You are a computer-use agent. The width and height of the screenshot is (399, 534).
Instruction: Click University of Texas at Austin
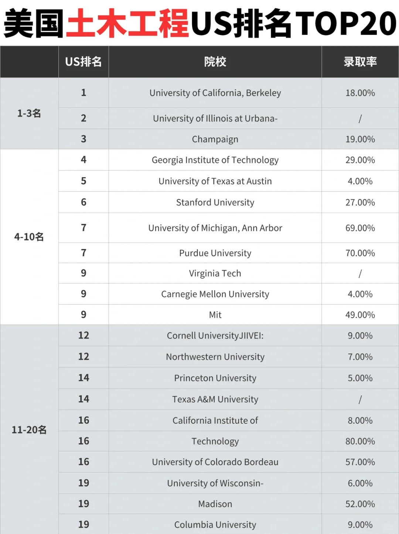(x=215, y=181)
